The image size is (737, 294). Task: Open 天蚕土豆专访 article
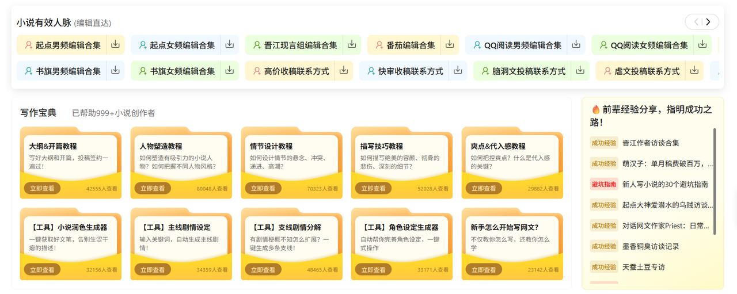644,268
